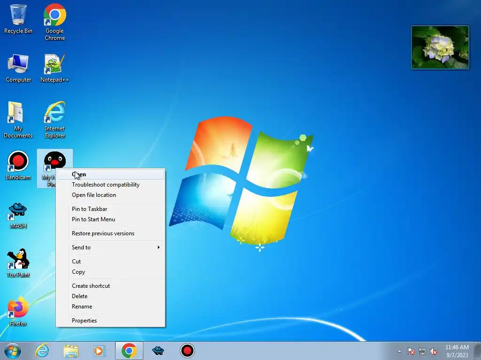Choose Open file location
The height and width of the screenshot is (360, 481).
point(111,195)
